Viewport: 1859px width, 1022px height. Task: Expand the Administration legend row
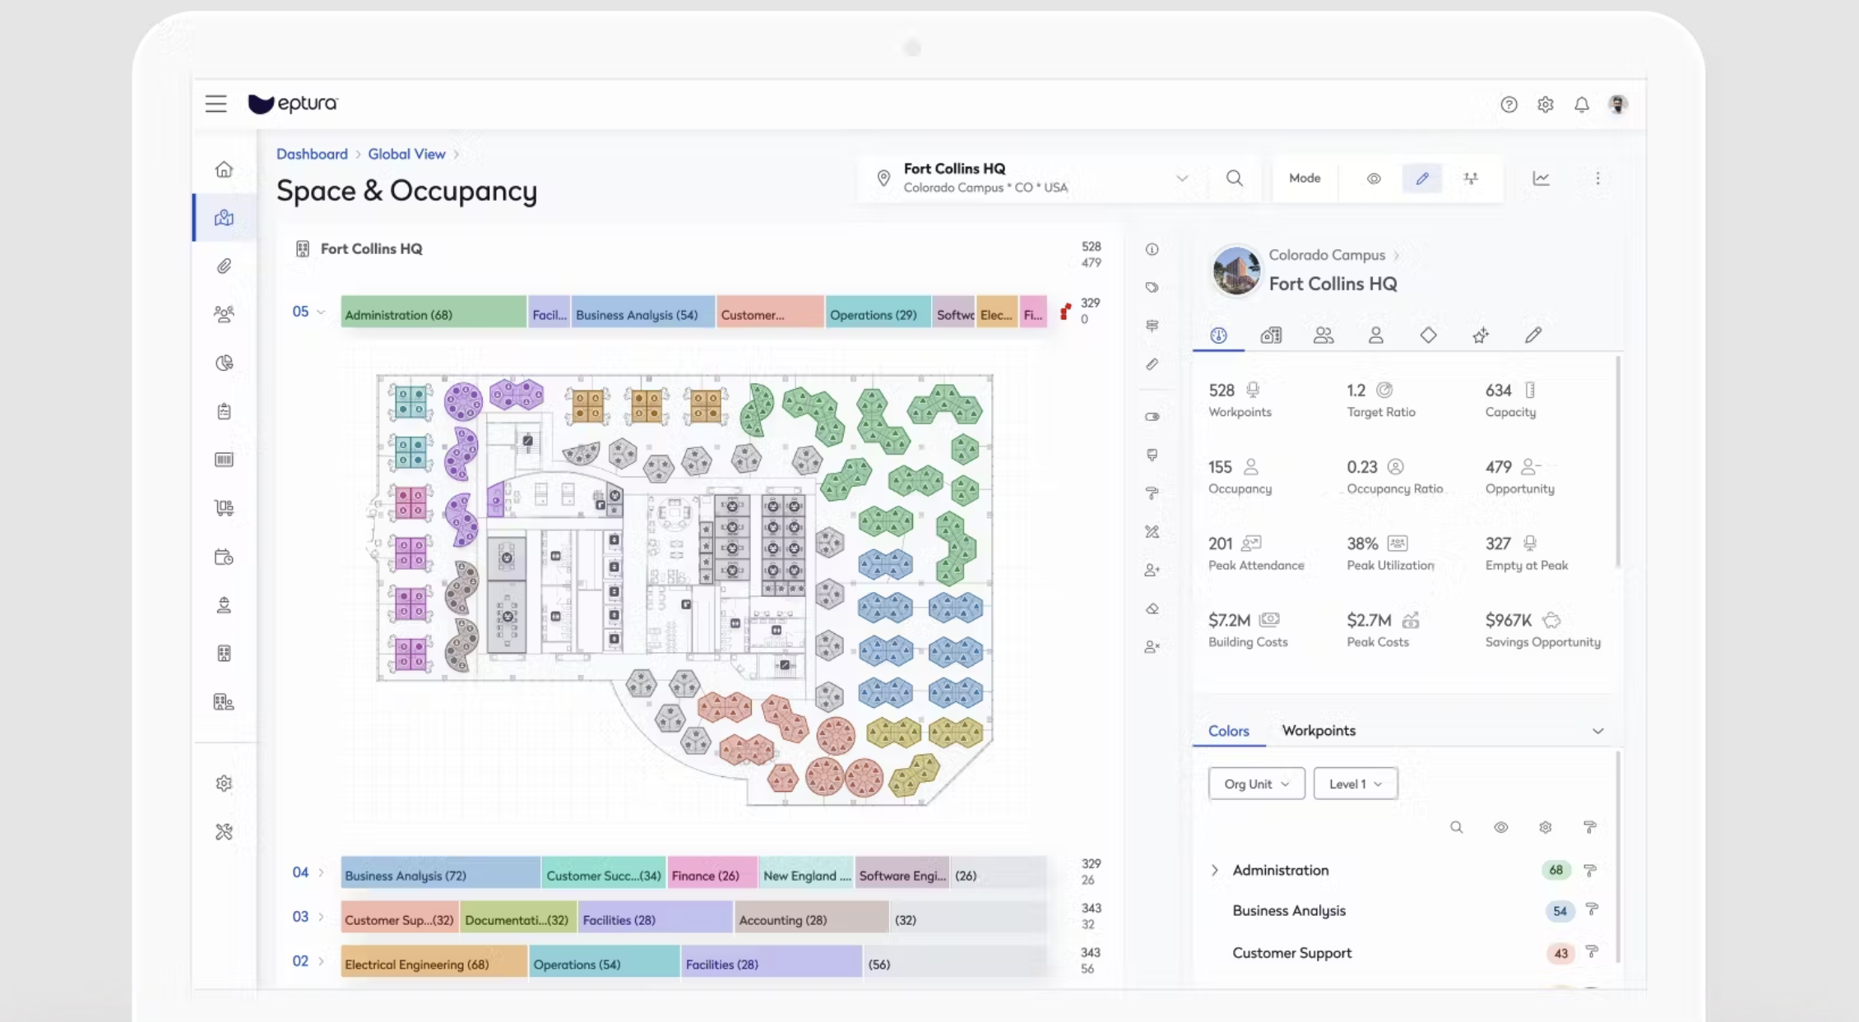1214,870
